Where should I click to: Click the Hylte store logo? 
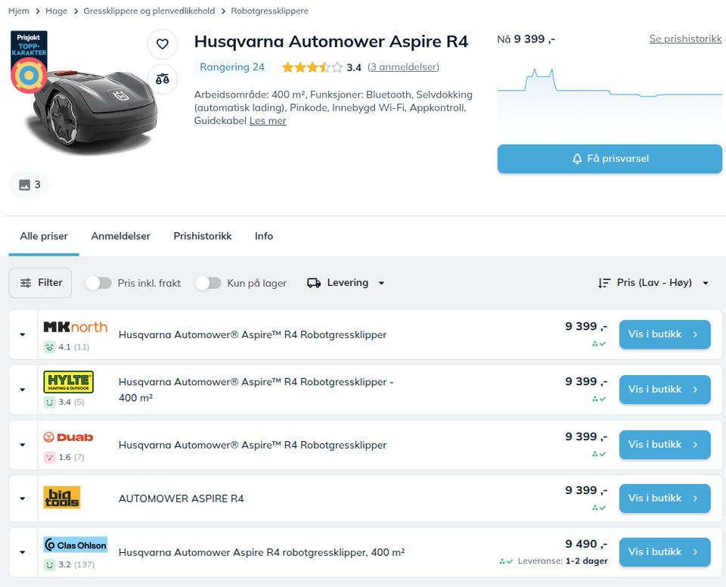tap(68, 382)
